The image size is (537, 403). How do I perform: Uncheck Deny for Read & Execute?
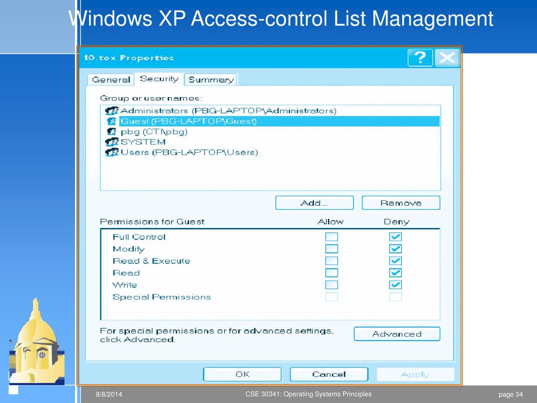(x=395, y=261)
